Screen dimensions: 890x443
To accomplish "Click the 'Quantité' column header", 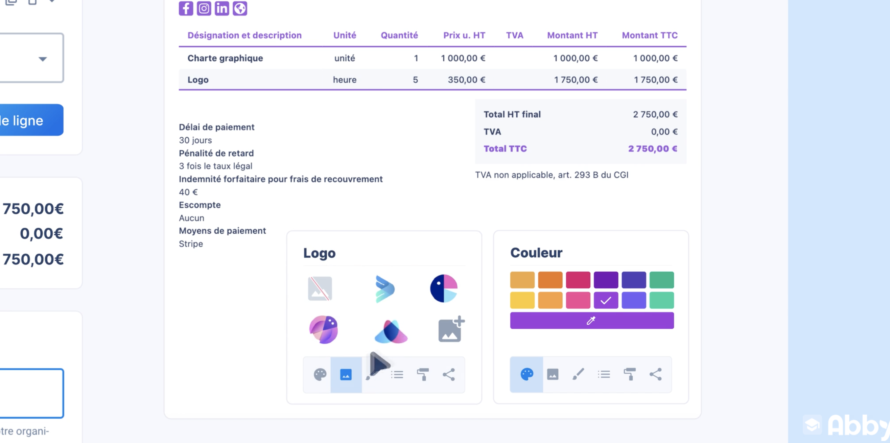I will [399, 35].
